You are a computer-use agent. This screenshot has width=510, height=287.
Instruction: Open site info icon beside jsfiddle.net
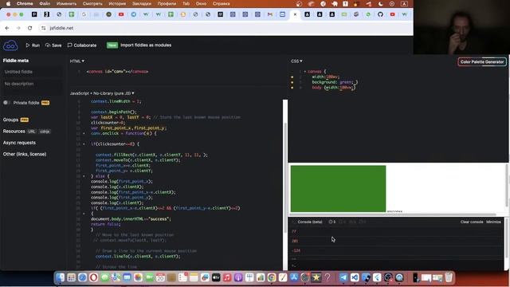coord(44,28)
